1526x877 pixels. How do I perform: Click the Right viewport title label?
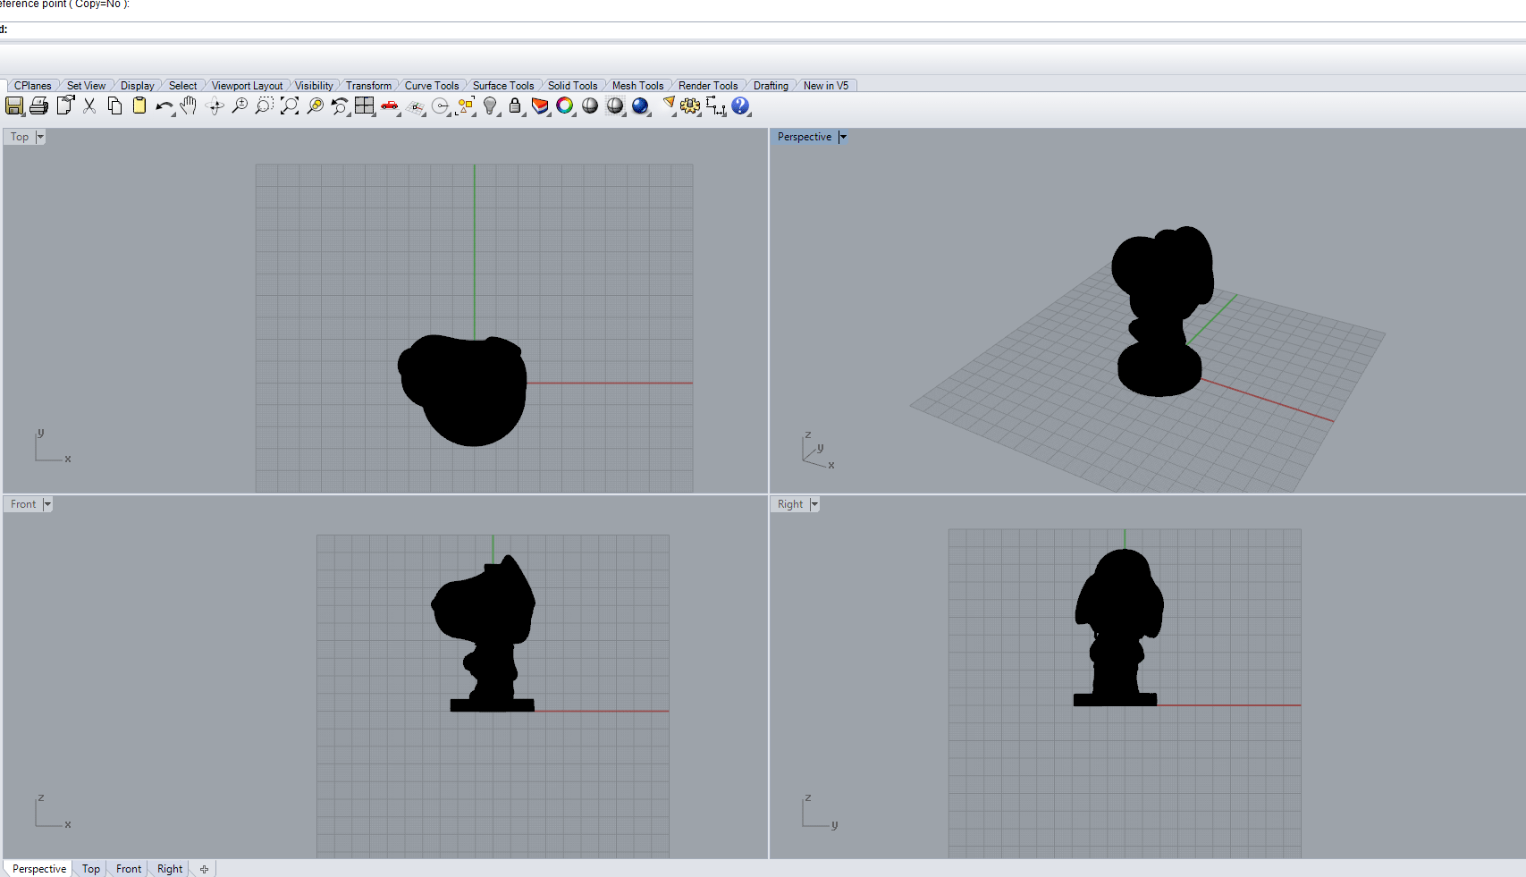790,504
